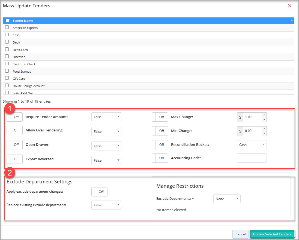Check the House Charge Account tender
This screenshot has width=299, height=240.
(7, 85)
